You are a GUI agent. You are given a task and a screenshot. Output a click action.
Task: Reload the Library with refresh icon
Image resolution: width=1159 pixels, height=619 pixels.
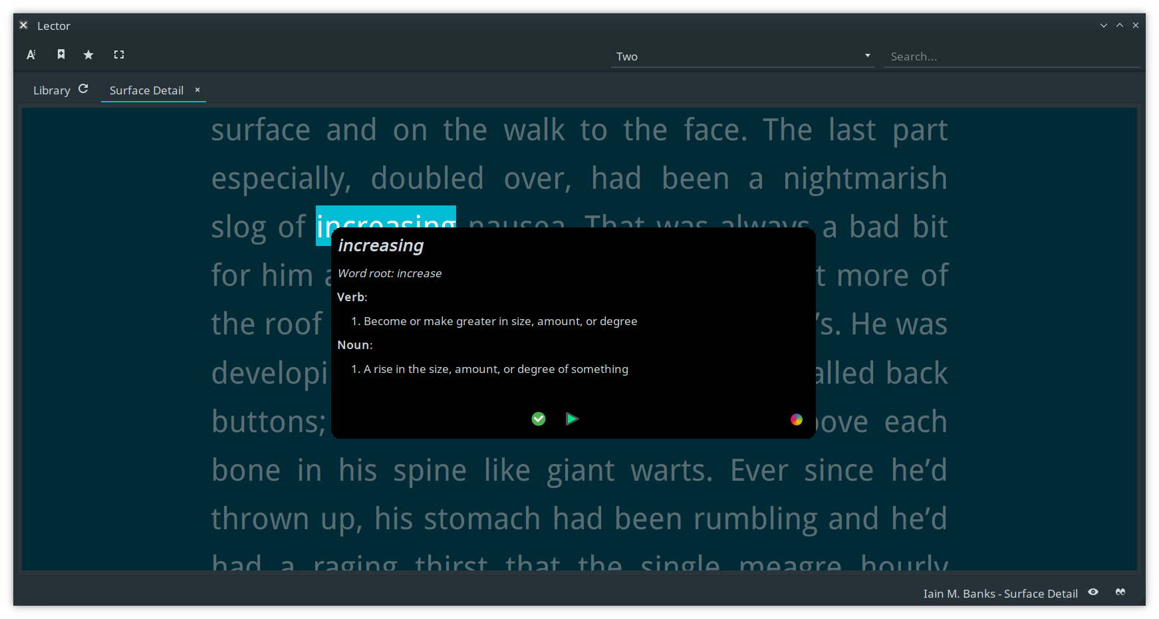point(83,88)
